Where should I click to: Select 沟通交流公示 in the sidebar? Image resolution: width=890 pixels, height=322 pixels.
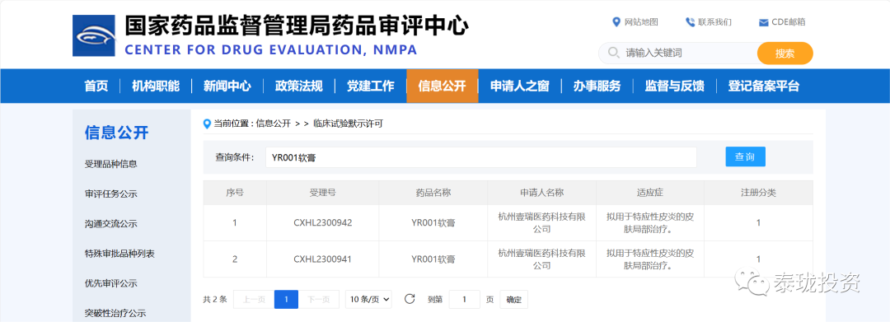[110, 223]
